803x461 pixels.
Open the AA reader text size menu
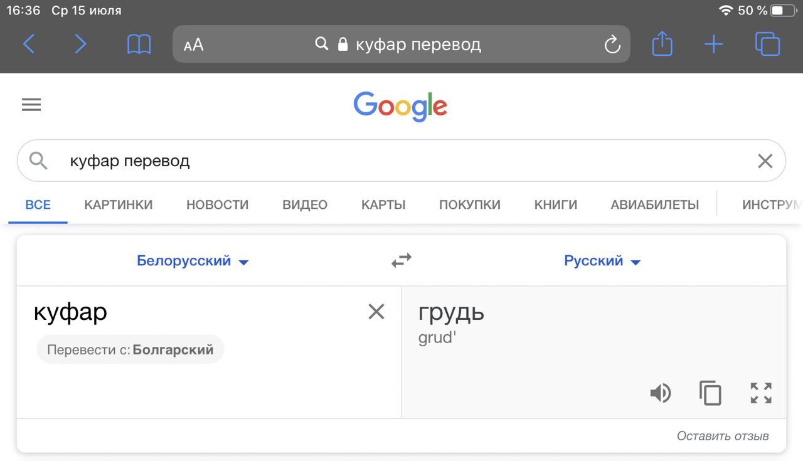coord(194,45)
